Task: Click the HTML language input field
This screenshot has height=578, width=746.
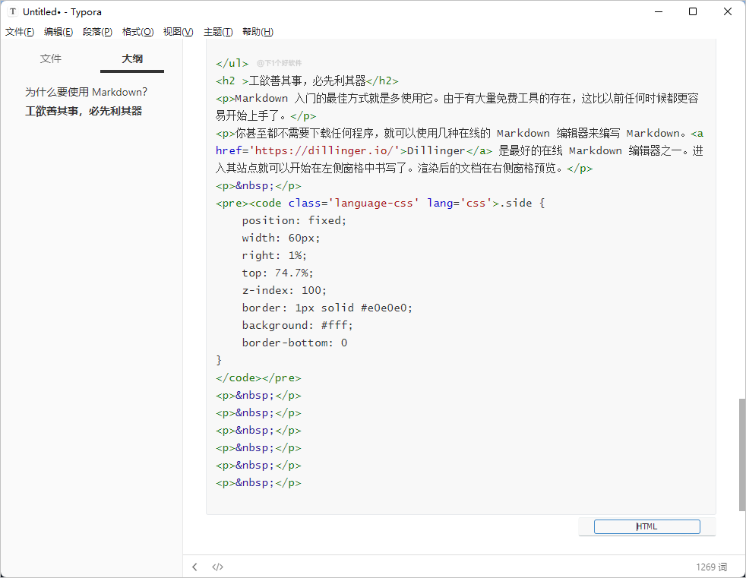Action: point(647,526)
